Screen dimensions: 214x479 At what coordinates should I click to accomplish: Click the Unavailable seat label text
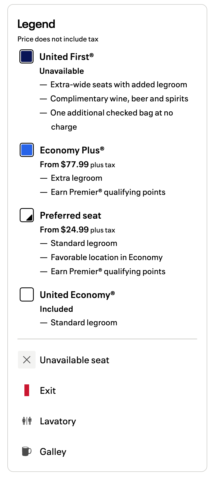point(74,360)
